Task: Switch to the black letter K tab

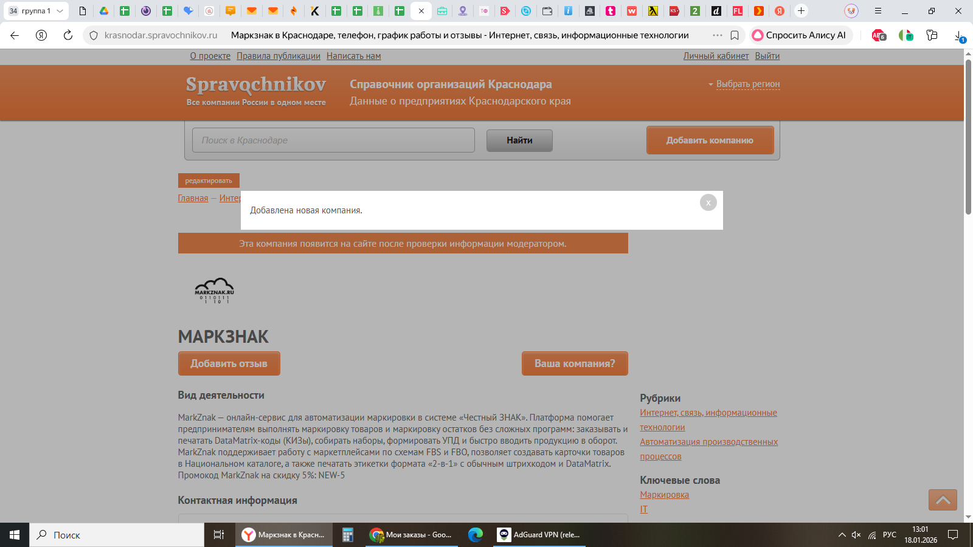Action: [x=314, y=11]
